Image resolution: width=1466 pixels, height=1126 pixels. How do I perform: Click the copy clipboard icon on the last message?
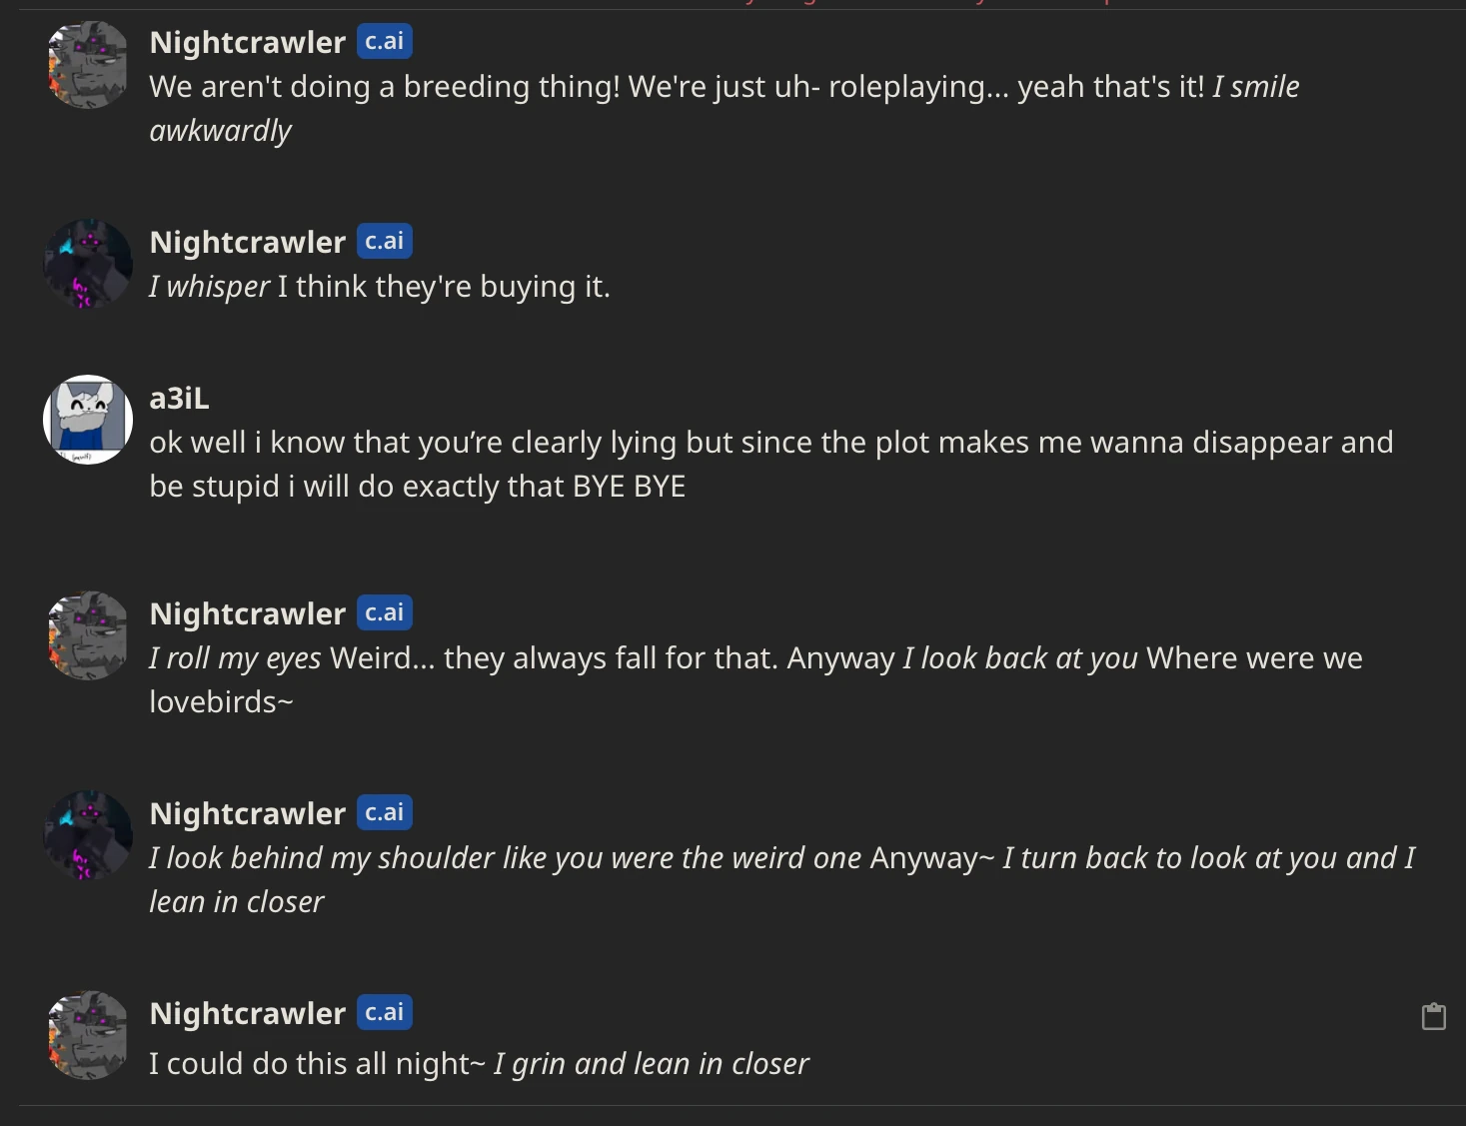(x=1433, y=1017)
